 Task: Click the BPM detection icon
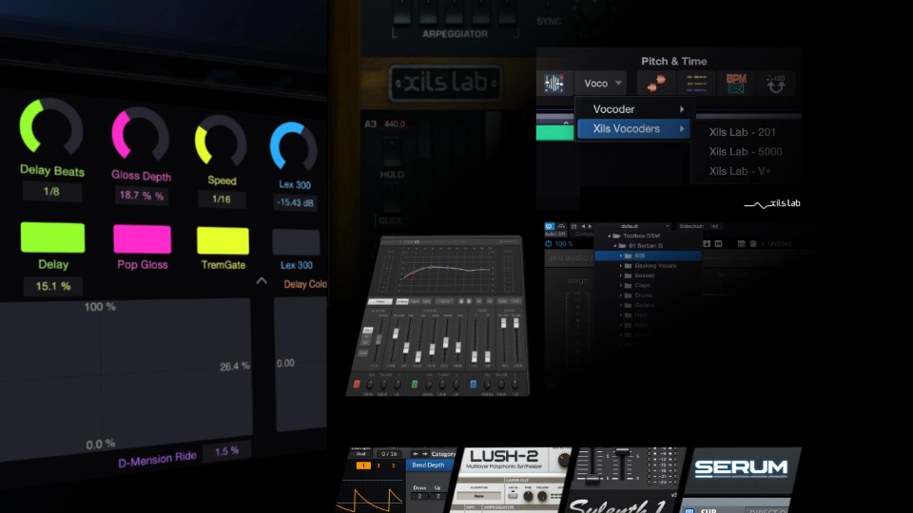point(735,84)
